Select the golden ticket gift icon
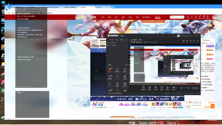 tap(170, 104)
